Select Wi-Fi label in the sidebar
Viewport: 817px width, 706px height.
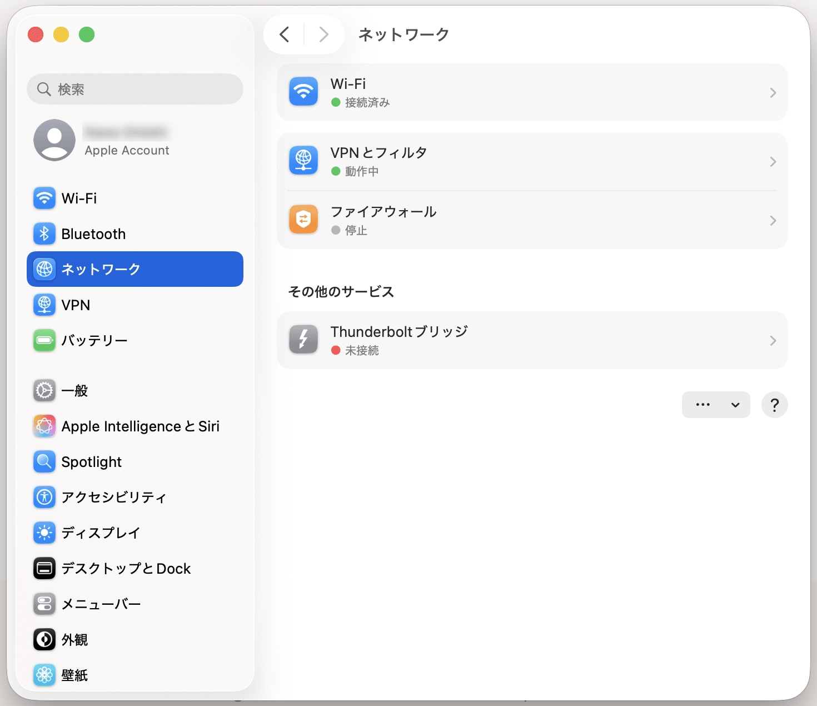(x=79, y=198)
